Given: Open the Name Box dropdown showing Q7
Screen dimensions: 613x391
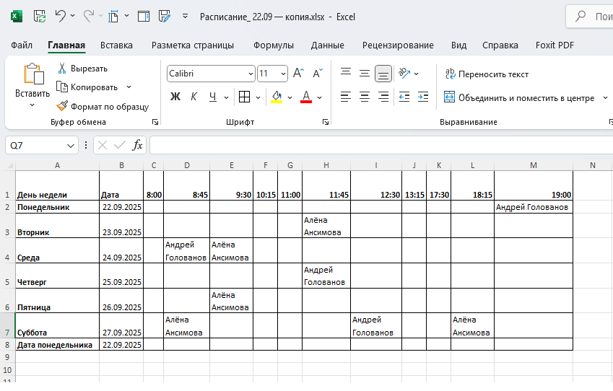Looking at the screenshot, I should tap(70, 146).
